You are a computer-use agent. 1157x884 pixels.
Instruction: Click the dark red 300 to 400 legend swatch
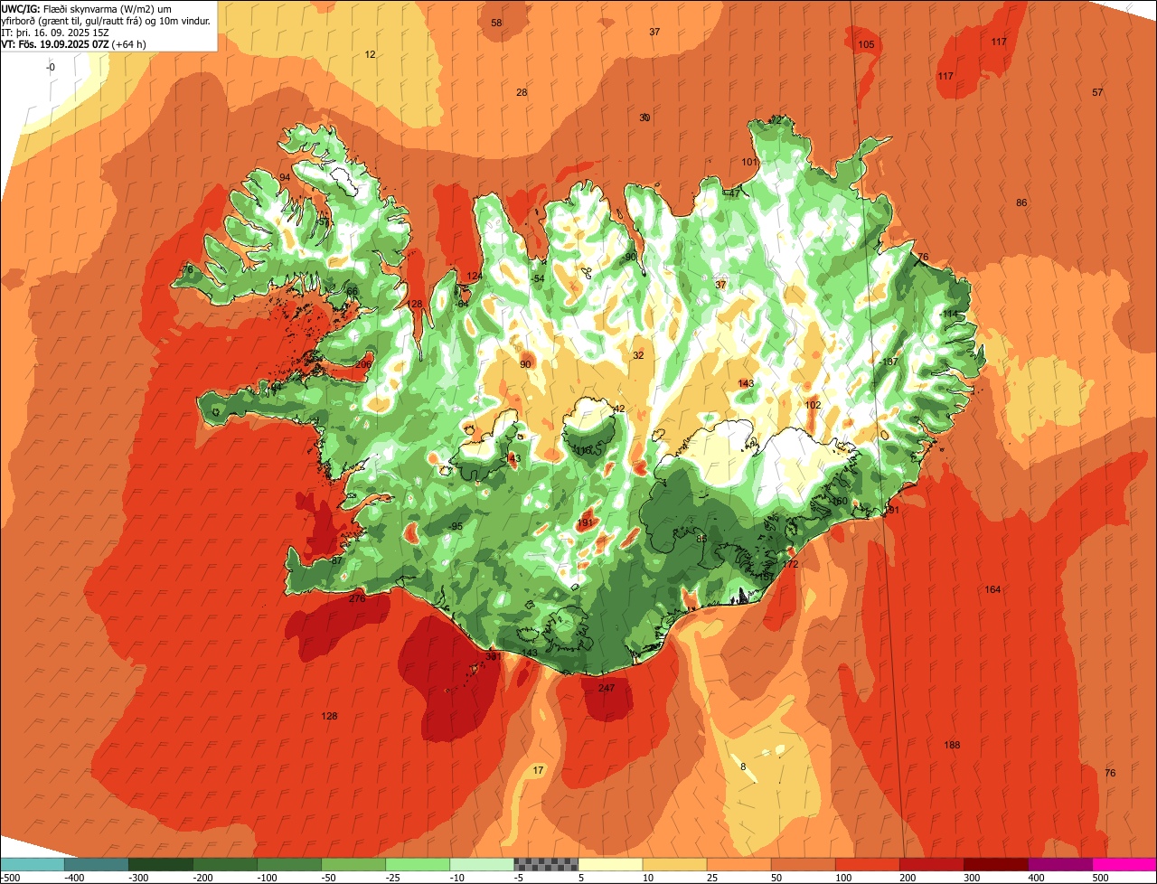point(995,864)
